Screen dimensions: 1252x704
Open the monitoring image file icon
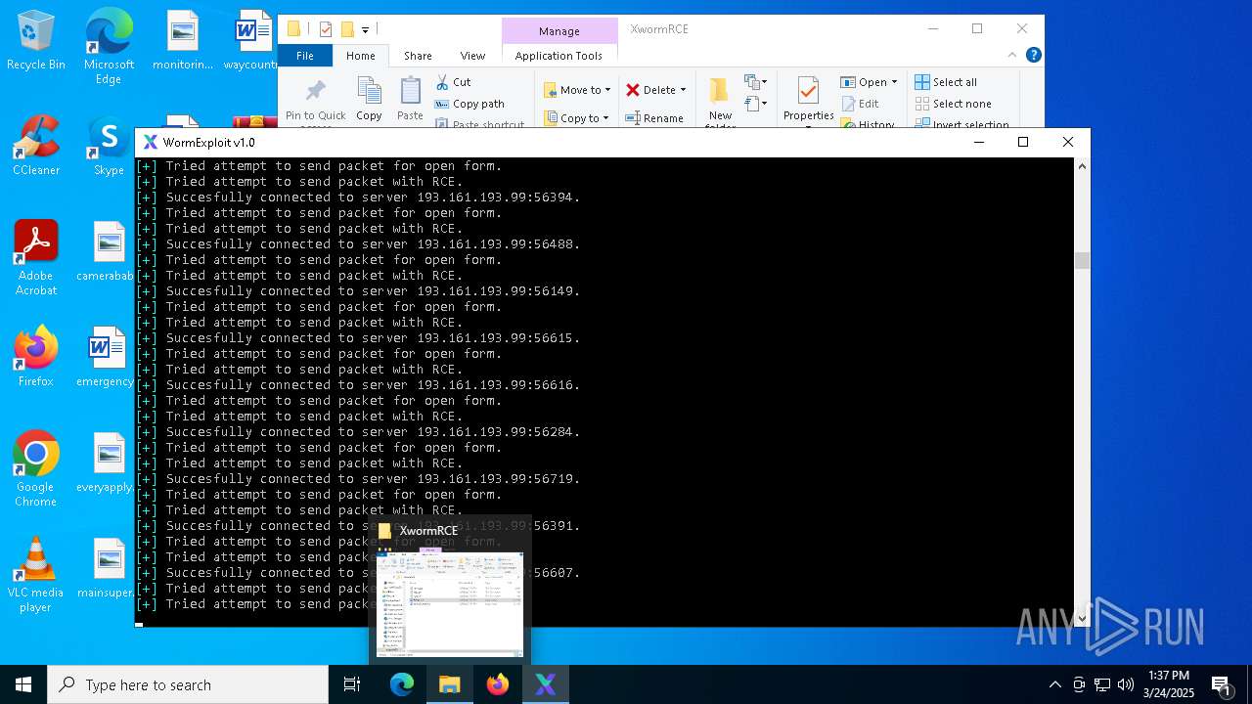point(183,41)
